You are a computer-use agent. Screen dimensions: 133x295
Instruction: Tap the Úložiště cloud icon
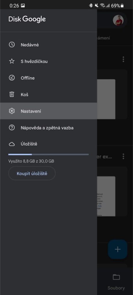click(12, 144)
